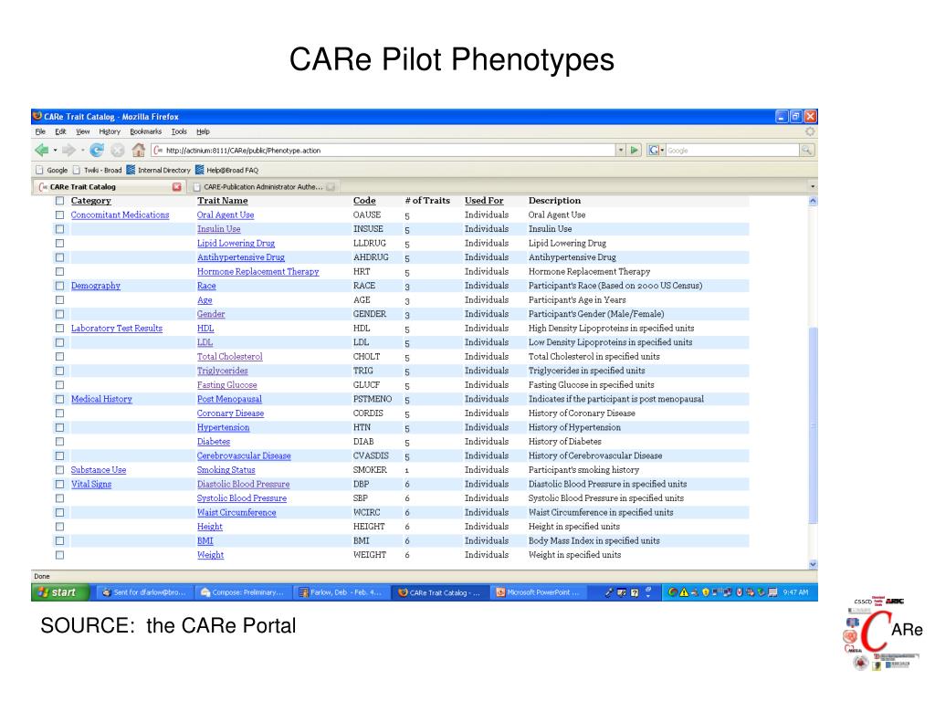The height and width of the screenshot is (701, 935).
Task: Open the Cerebrovascular Disease trait link
Action: tap(244, 455)
